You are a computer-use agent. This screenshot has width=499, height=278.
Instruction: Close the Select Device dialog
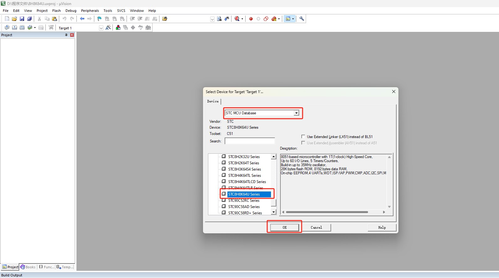click(x=394, y=92)
